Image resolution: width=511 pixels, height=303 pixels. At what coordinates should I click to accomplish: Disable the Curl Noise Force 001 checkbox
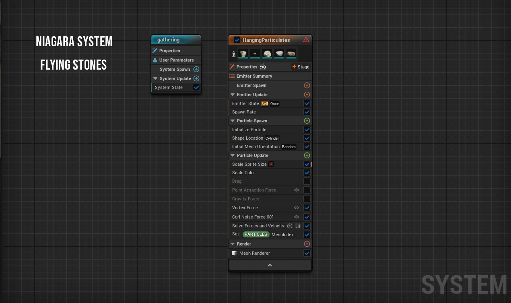[307, 217]
